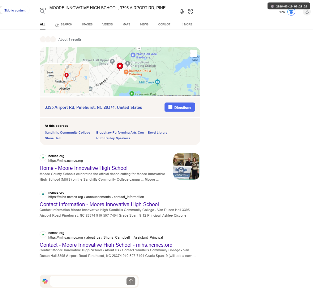313x300 pixels.
Task: Open Sandhills Community College link
Action: 67,132
